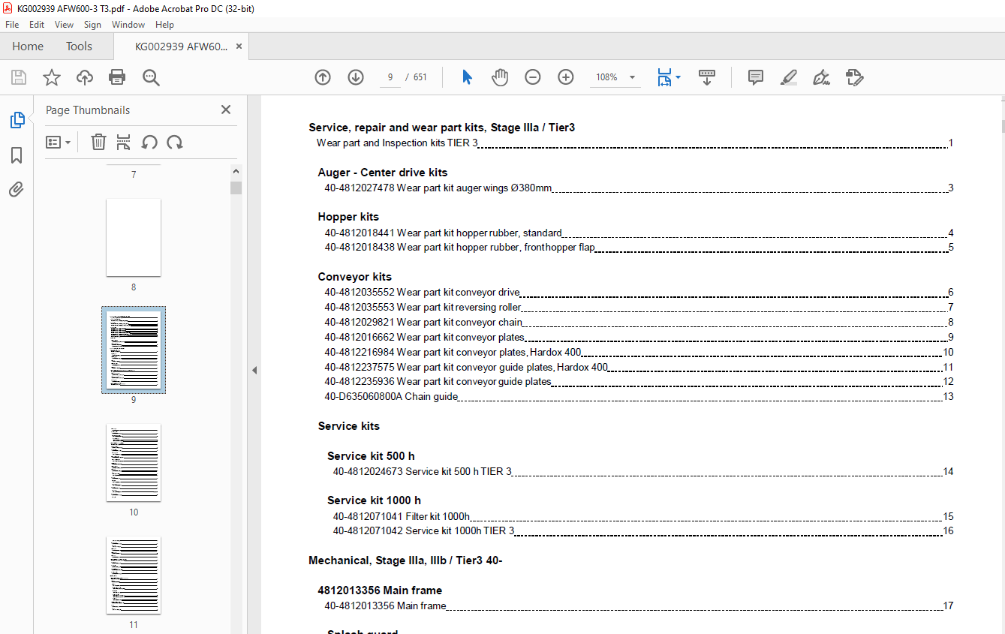Open 'Wear part kit conveyor drive' entry
This screenshot has width=1005, height=634.
pos(639,292)
